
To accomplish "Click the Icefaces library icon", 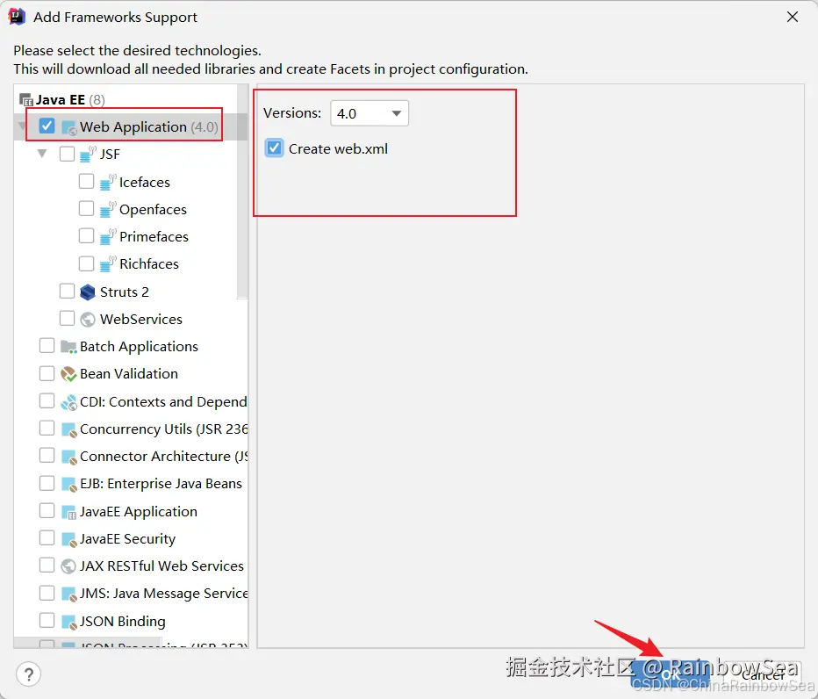I will click(107, 182).
